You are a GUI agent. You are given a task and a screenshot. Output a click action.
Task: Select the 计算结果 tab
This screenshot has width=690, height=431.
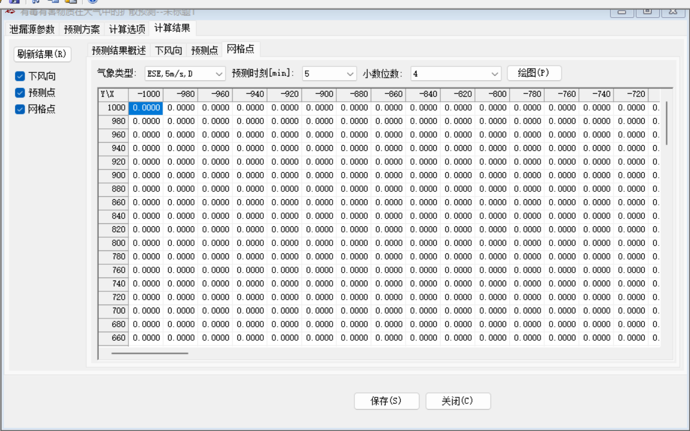172,28
